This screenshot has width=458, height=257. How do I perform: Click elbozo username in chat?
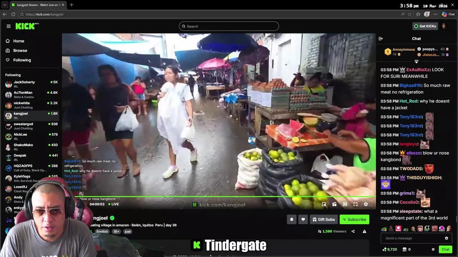click(414, 153)
